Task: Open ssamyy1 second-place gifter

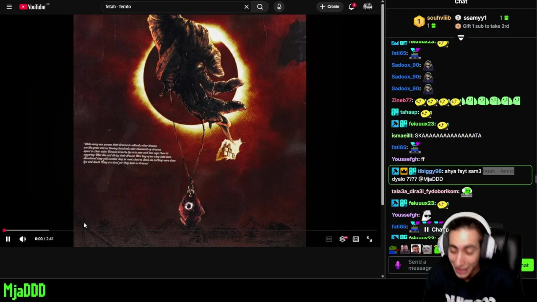Action: pos(475,18)
